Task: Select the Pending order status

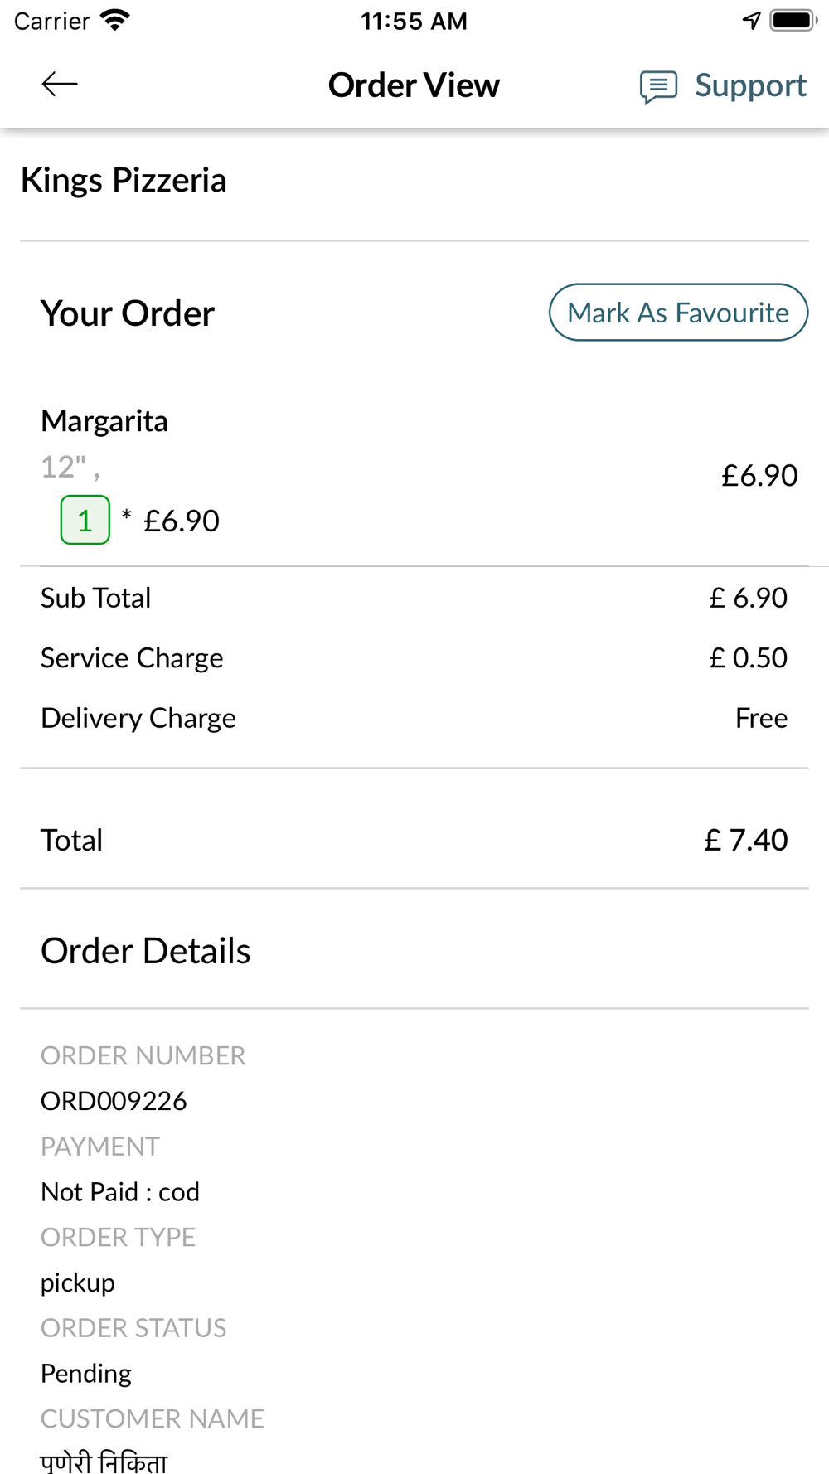Action: tap(86, 1374)
